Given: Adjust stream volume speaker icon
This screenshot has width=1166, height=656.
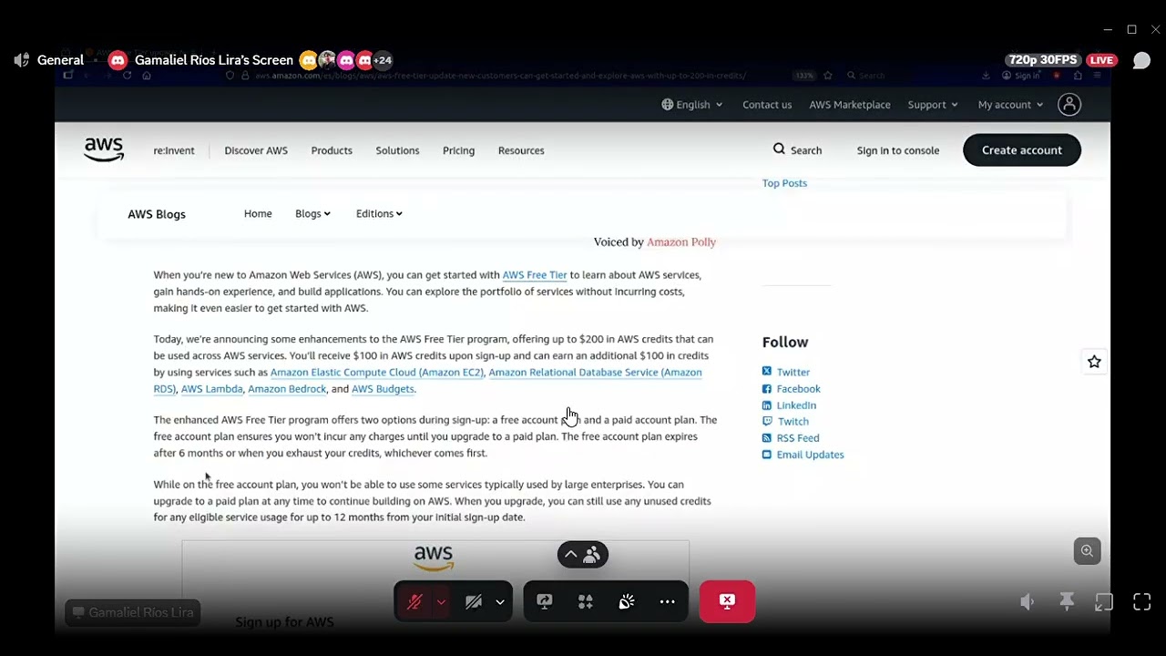Looking at the screenshot, I should (x=1027, y=602).
